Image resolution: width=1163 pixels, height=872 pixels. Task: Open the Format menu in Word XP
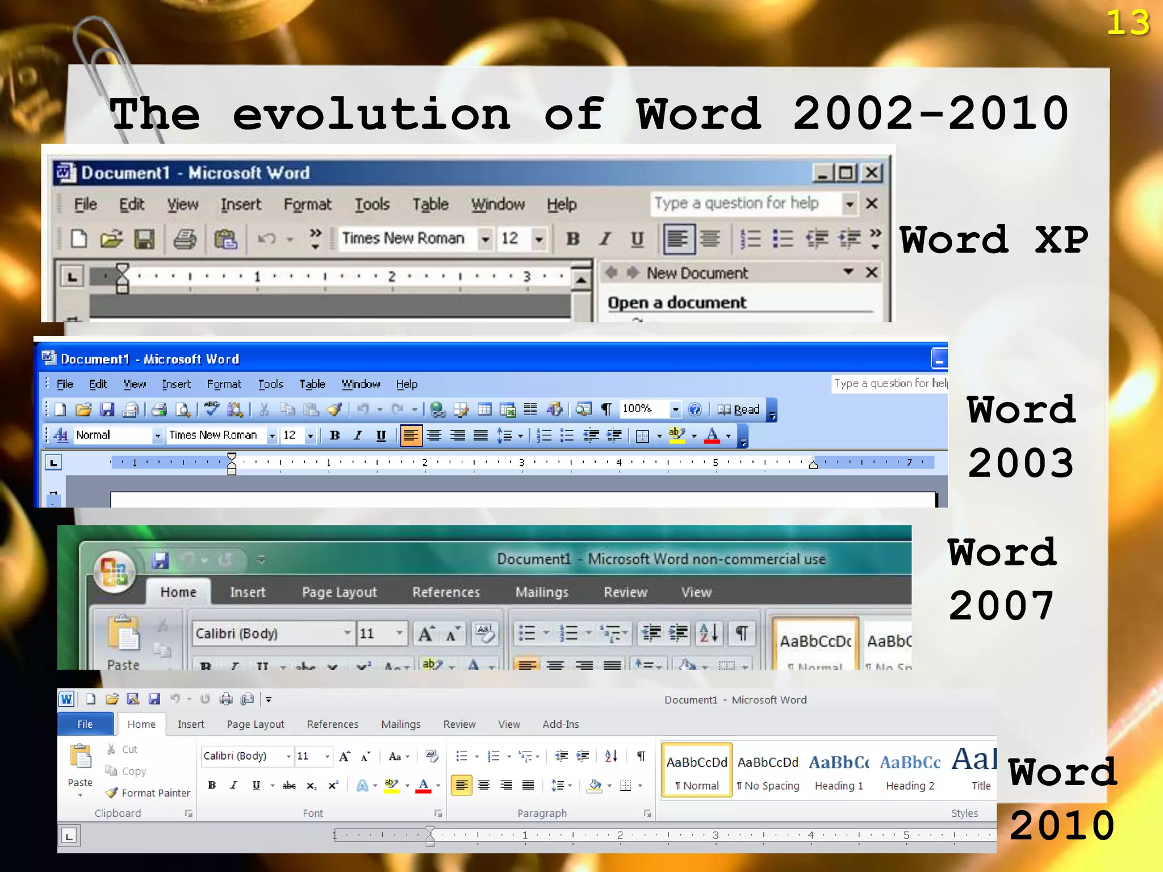click(307, 204)
